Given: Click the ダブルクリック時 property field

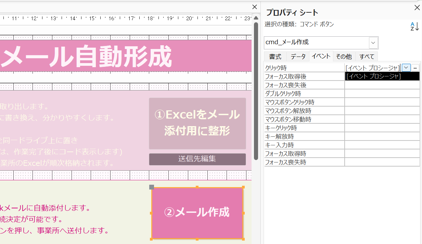Looking at the screenshot, I should click(382, 94).
